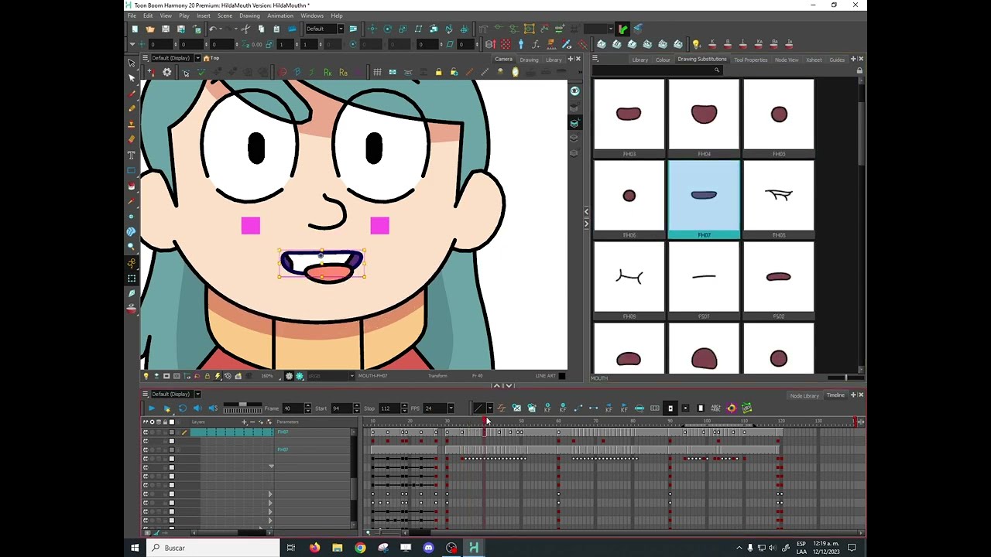Open the Animation menu
The width and height of the screenshot is (991, 557).
pyautogui.click(x=280, y=15)
